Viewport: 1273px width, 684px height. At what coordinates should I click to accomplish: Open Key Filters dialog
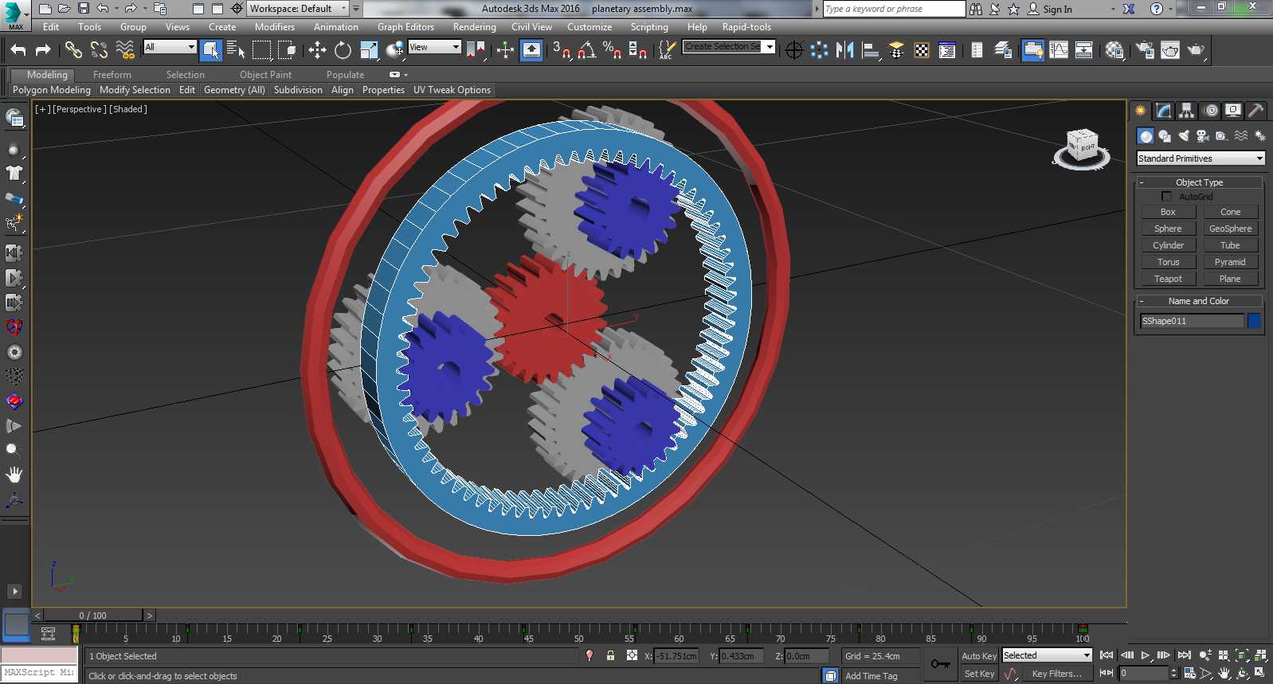(x=1056, y=674)
